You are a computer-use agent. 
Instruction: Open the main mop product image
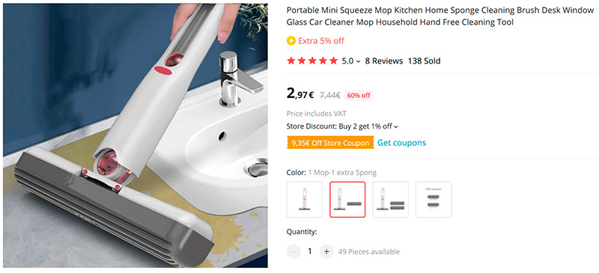point(136,136)
